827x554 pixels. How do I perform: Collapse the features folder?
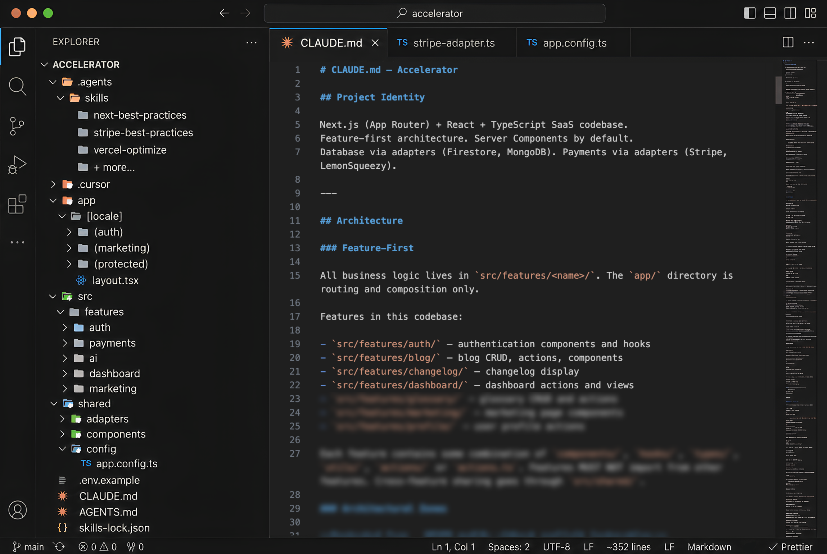60,312
